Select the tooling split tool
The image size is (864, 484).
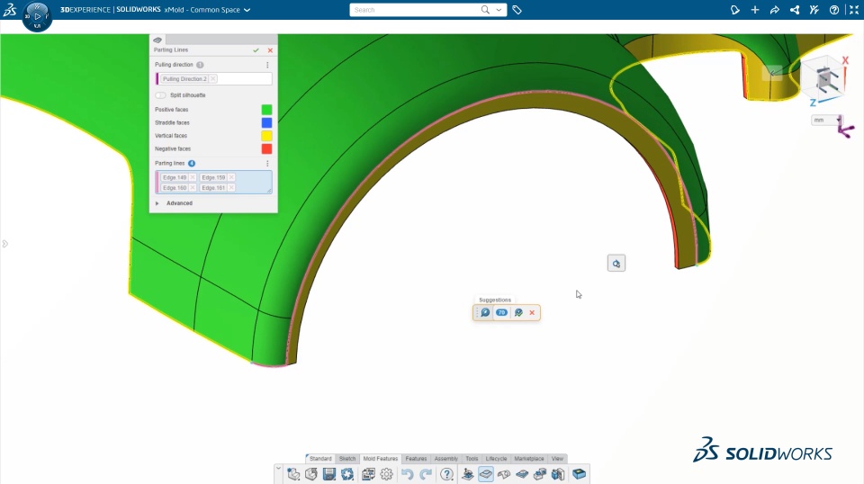[540, 474]
